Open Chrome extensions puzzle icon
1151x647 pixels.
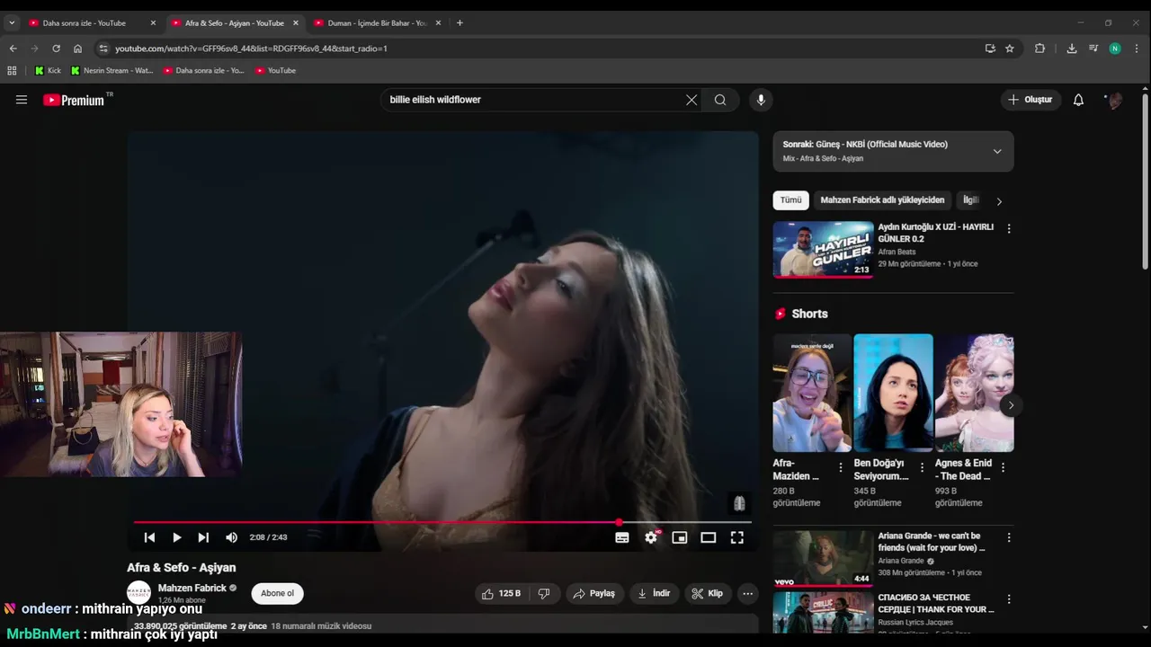point(1040,49)
